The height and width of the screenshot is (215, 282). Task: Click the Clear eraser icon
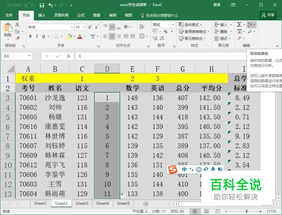click(239, 38)
